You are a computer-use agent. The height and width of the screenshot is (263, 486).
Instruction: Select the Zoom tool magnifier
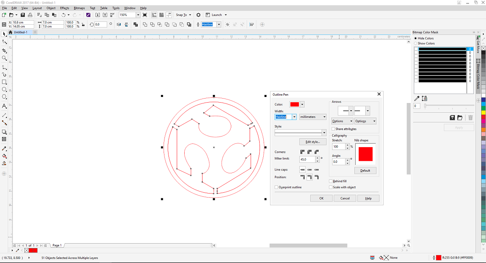[x=4, y=58]
